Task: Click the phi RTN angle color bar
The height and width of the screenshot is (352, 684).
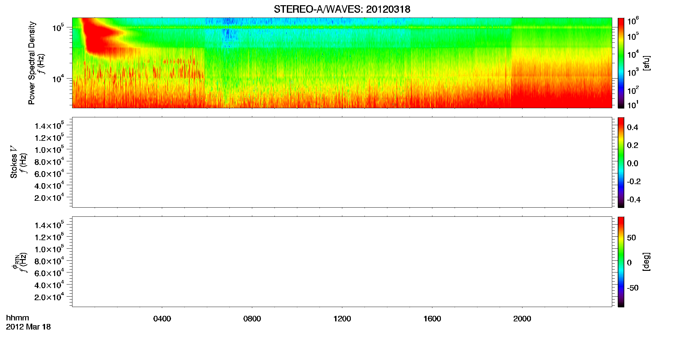Action: coord(621,262)
